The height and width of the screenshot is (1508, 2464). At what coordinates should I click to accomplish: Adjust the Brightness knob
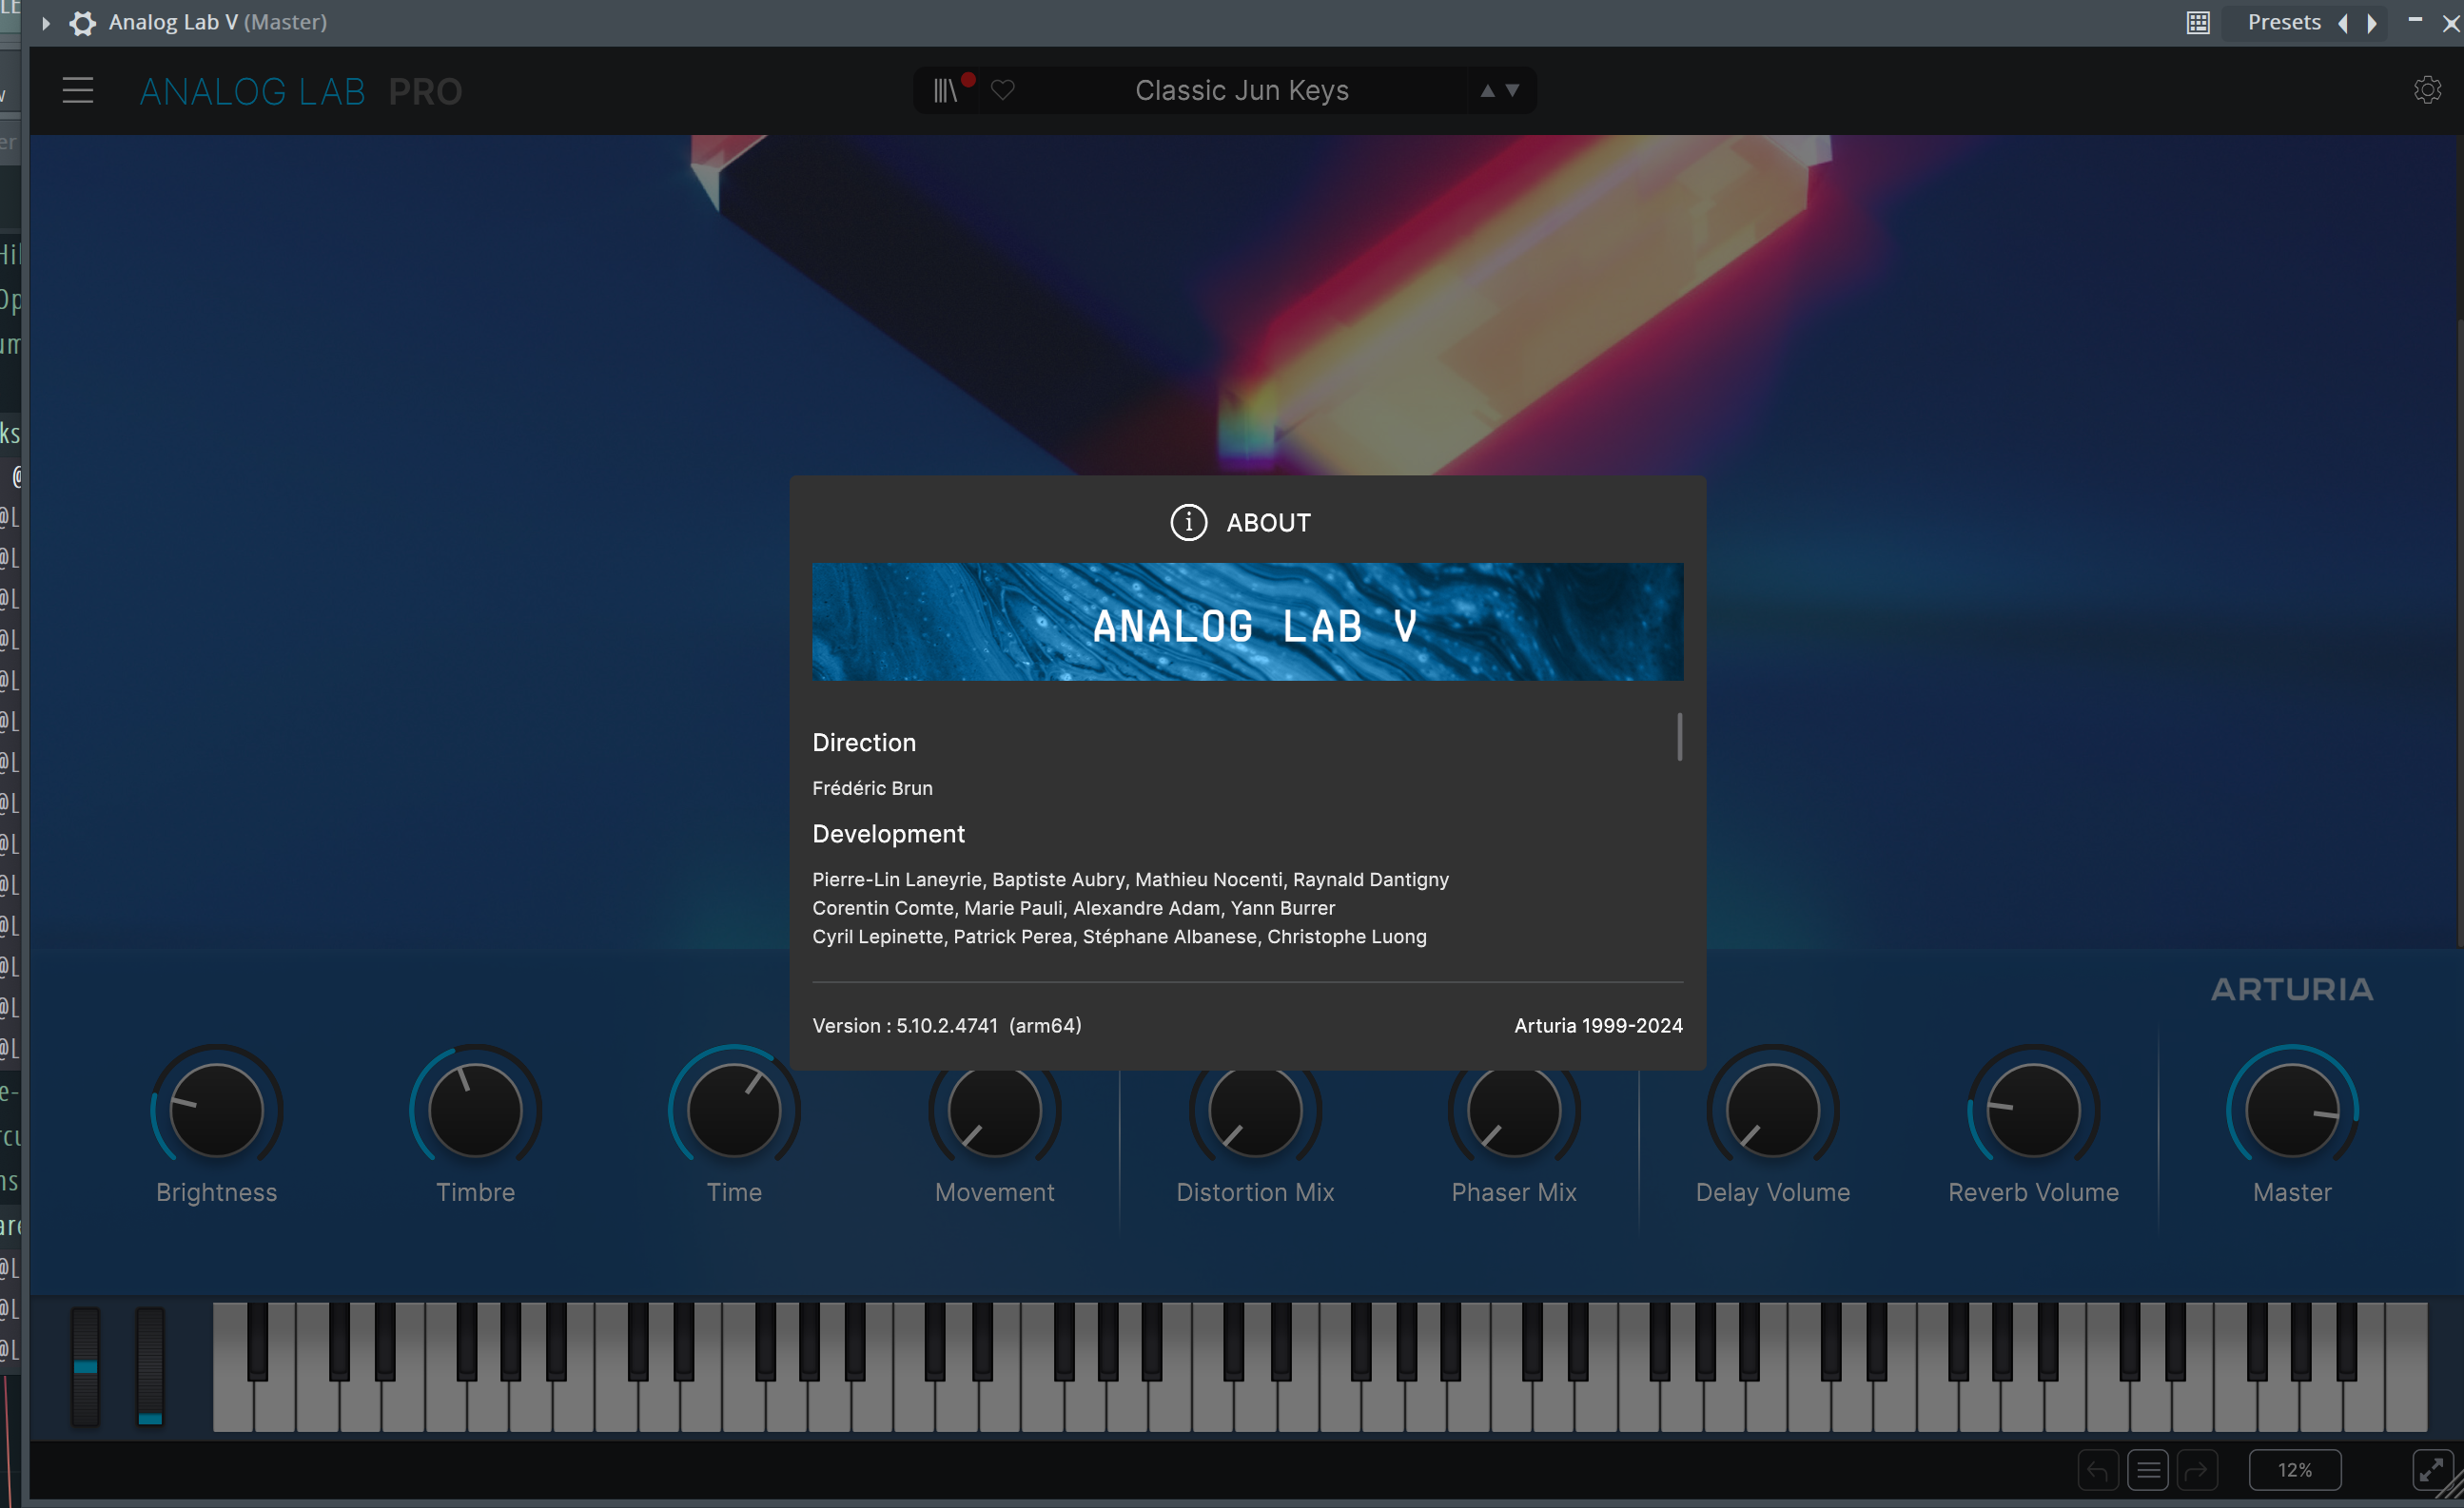(216, 1111)
